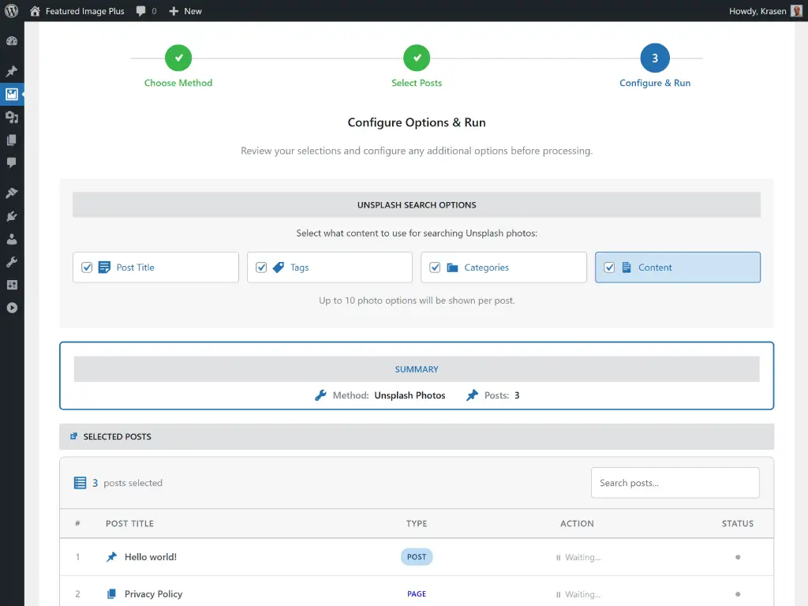This screenshot has height=606, width=808.
Task: Click inside the Search posts field
Action: pyautogui.click(x=675, y=482)
